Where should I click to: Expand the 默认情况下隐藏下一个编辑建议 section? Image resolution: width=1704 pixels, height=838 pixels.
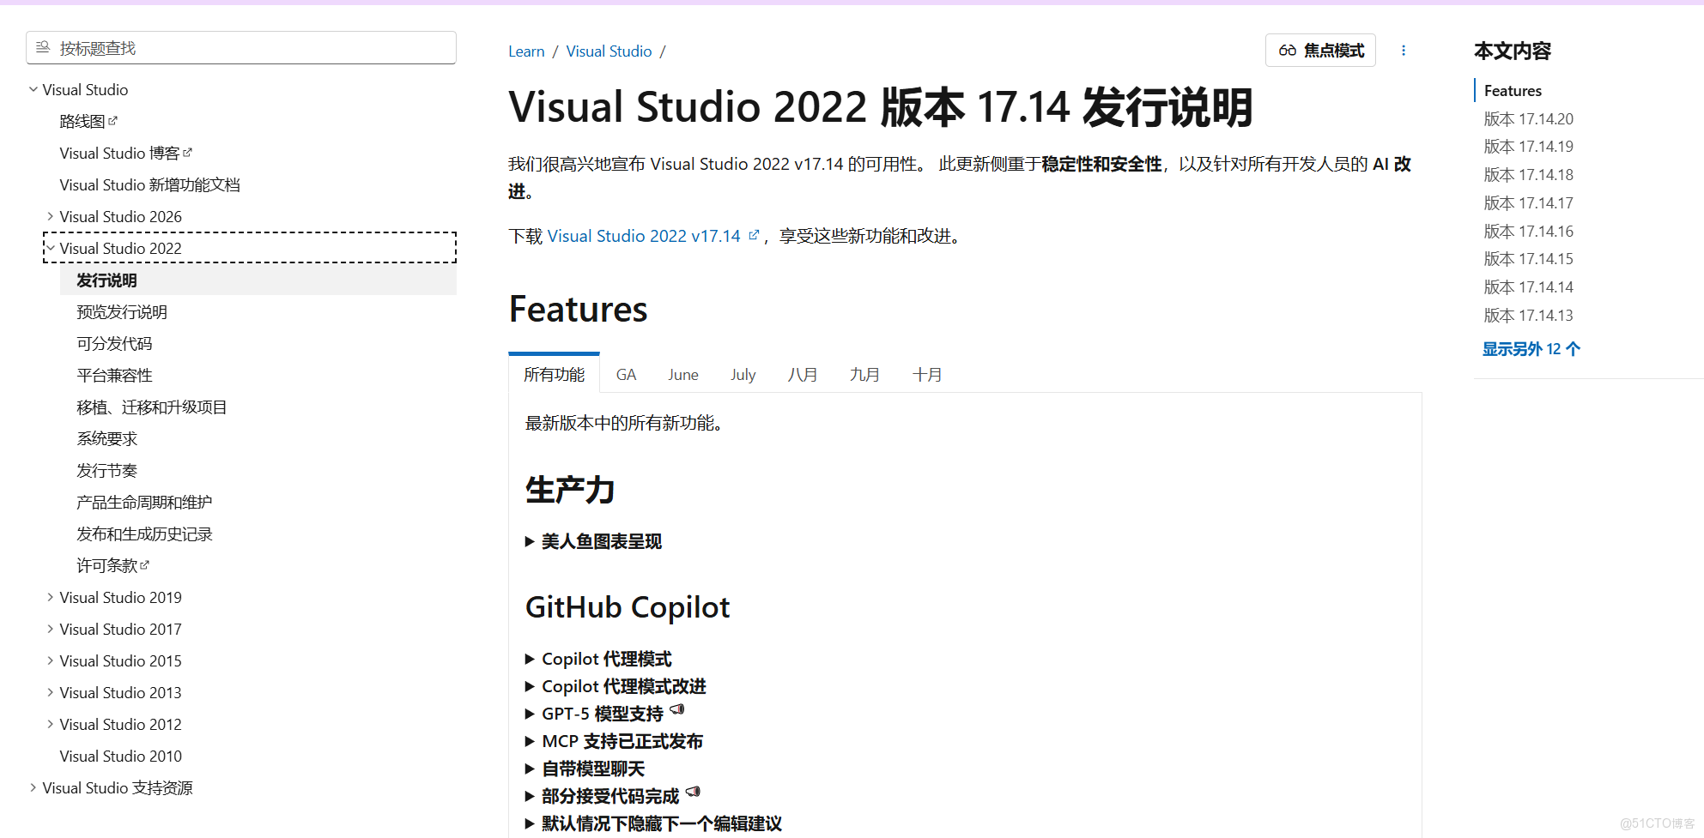653,823
